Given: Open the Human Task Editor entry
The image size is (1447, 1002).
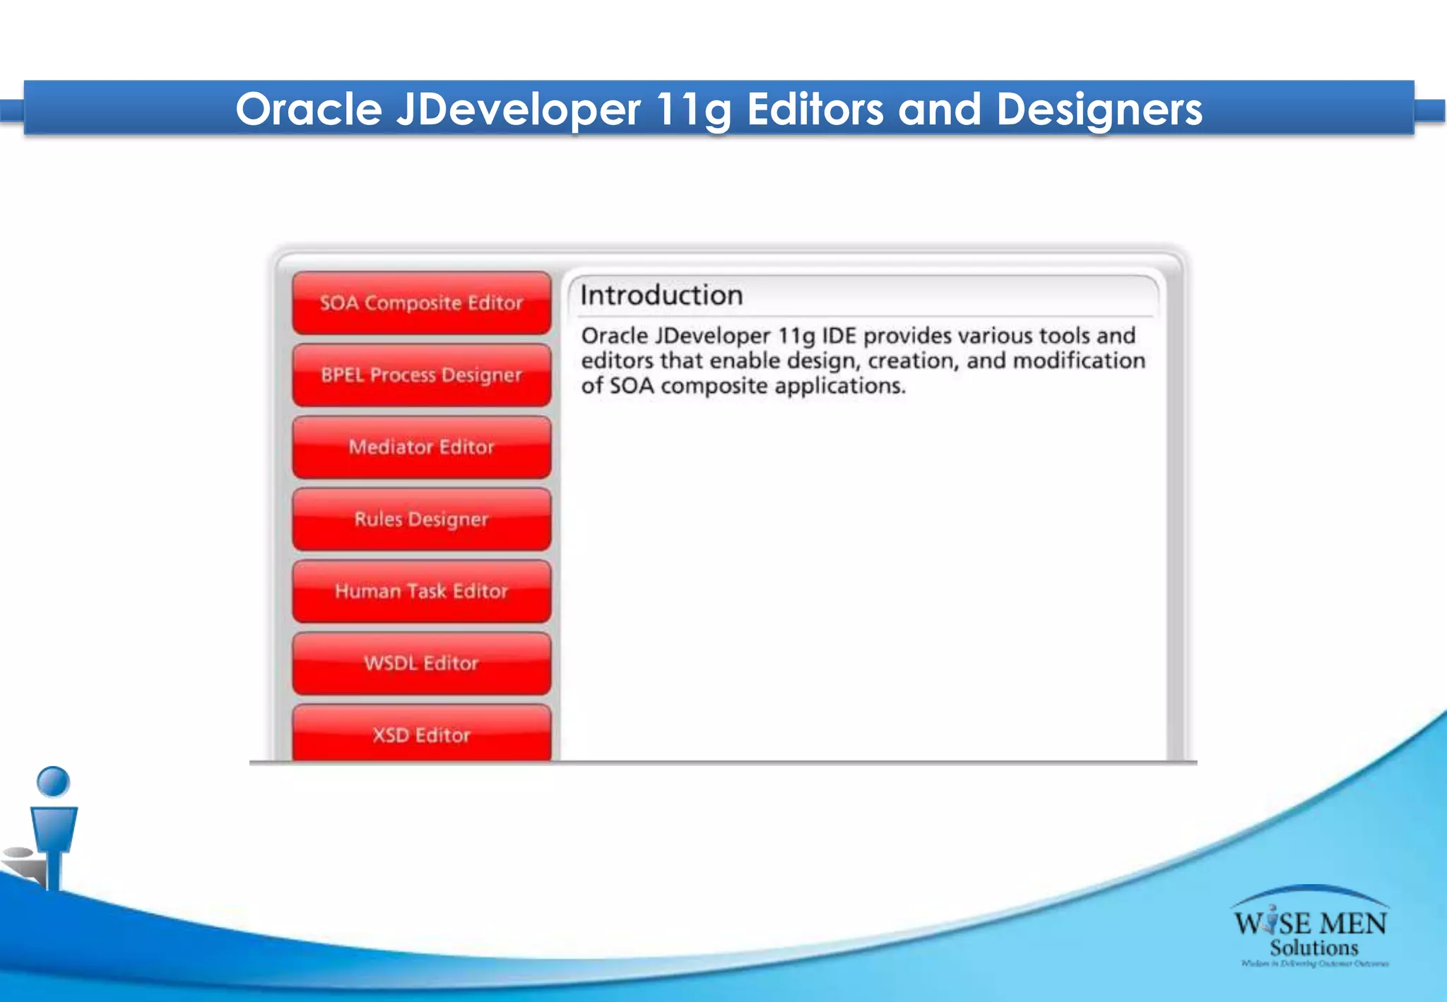Looking at the screenshot, I should (x=421, y=591).
